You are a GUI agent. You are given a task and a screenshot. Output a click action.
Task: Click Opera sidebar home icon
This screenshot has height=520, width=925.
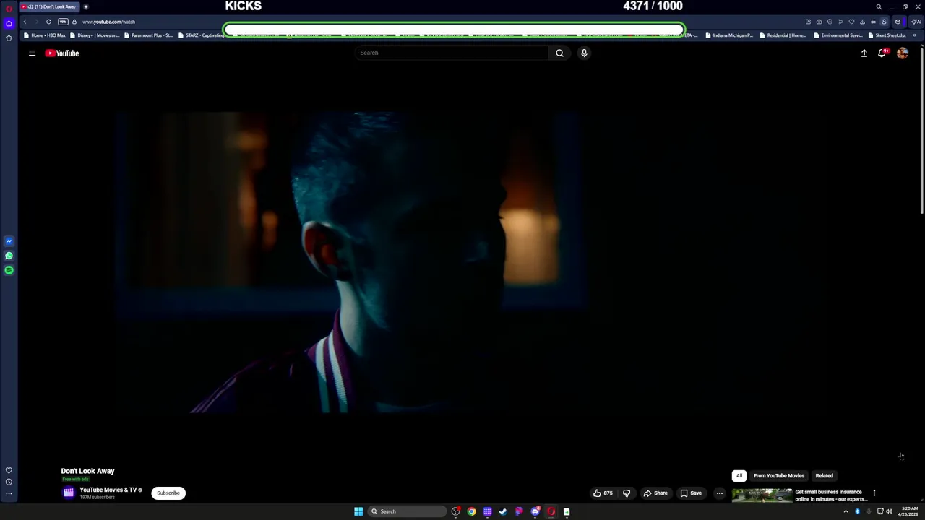(9, 23)
